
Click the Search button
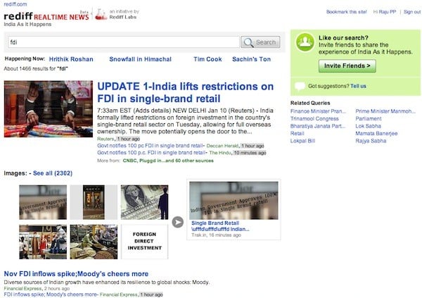coord(260,42)
